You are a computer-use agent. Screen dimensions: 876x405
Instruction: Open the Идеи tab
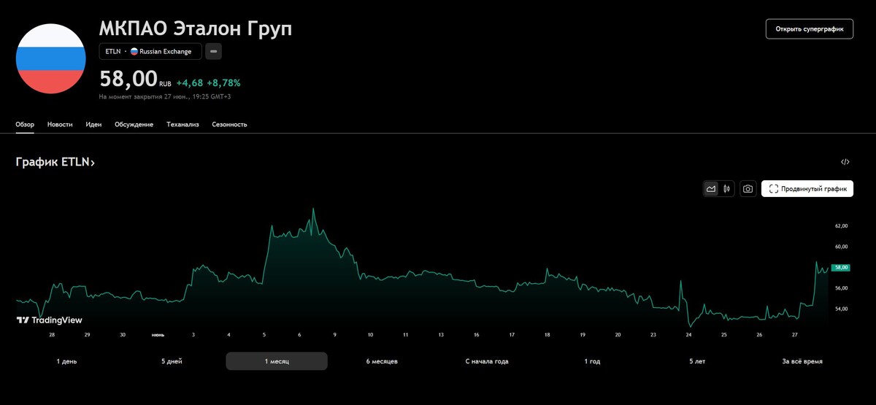pos(93,125)
